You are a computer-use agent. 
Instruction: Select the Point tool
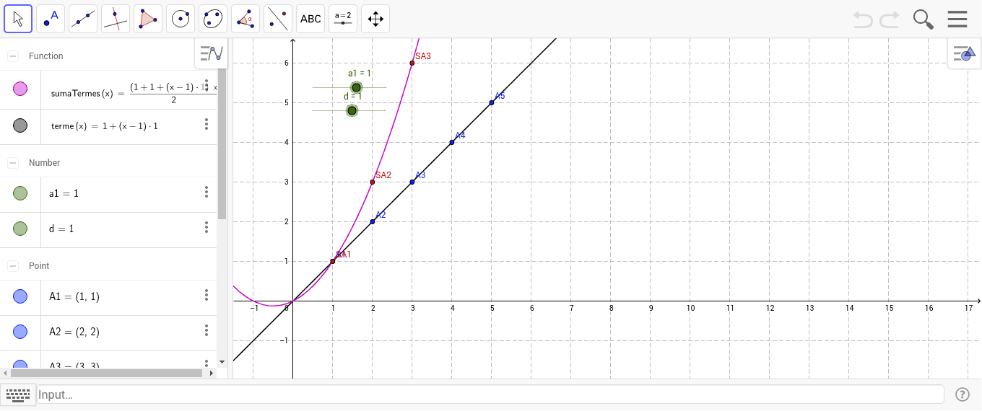tap(51, 19)
